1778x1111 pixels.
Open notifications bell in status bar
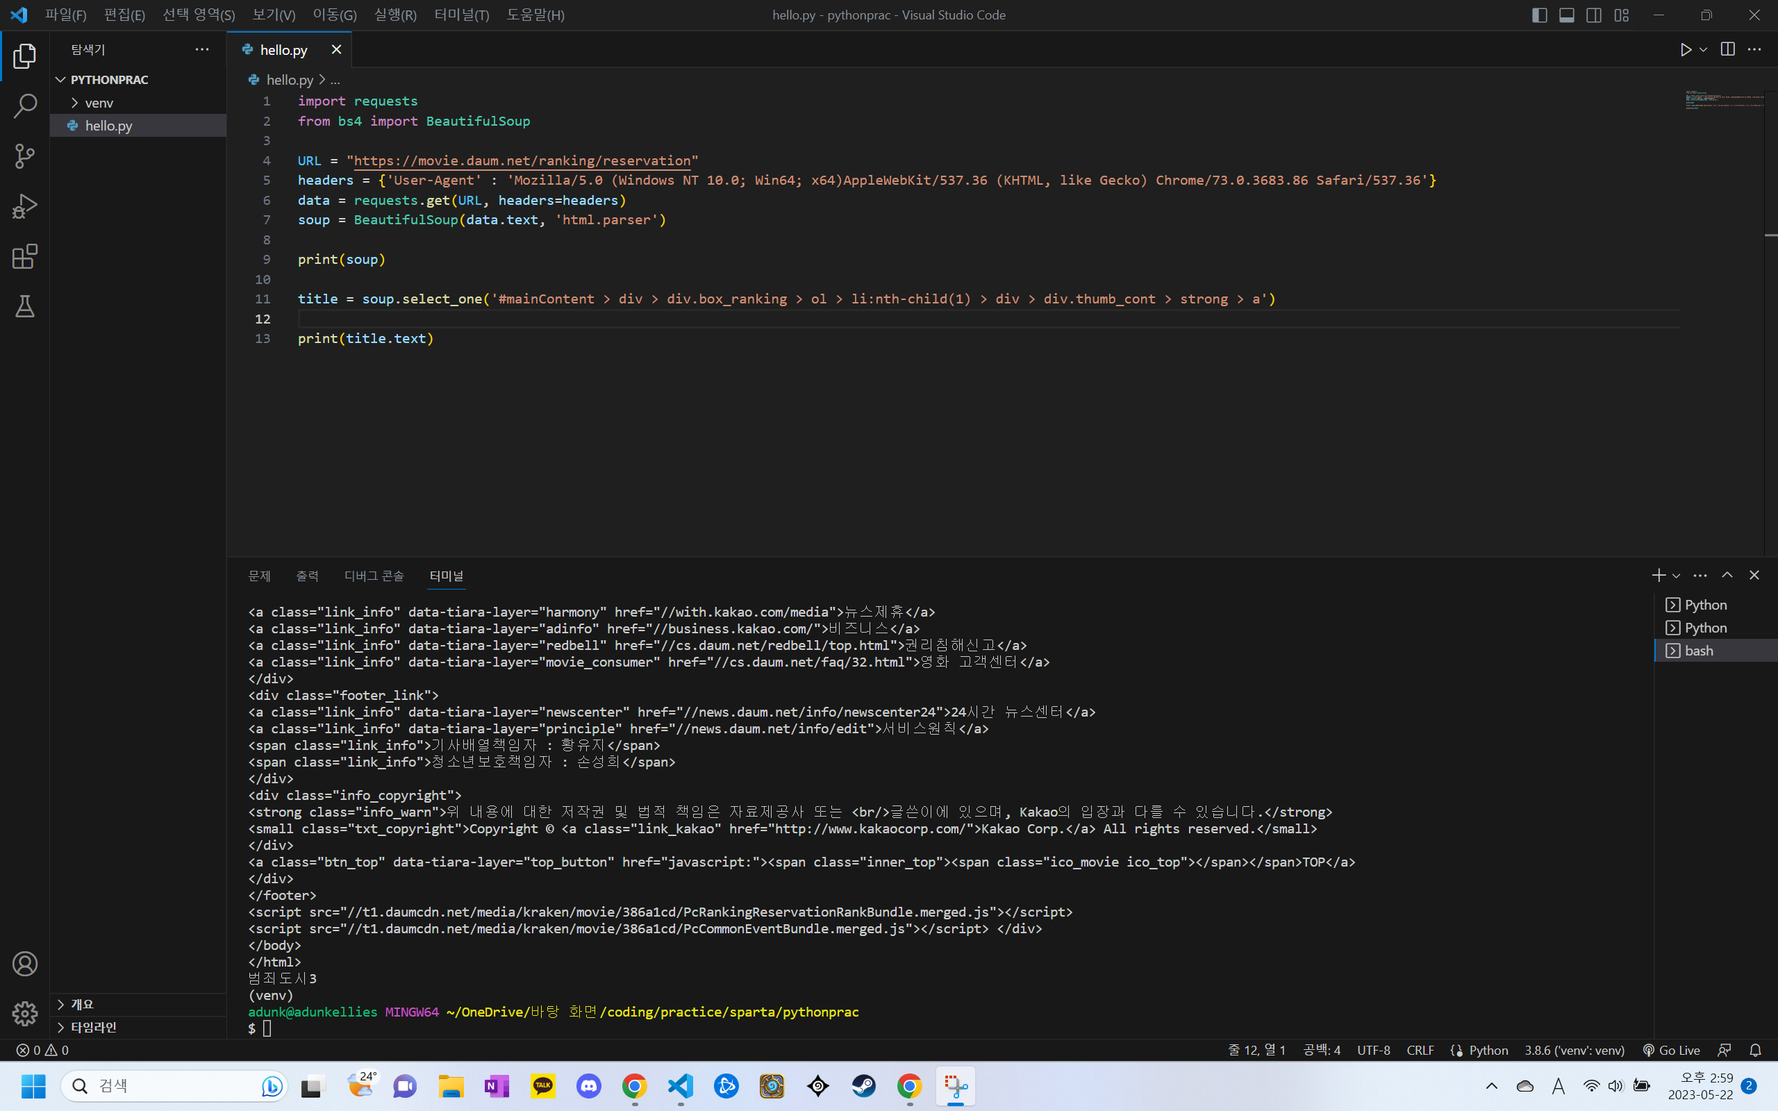[x=1755, y=1050]
